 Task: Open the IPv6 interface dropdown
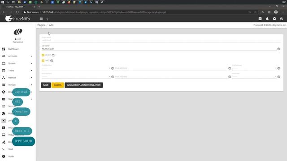click(76, 76)
